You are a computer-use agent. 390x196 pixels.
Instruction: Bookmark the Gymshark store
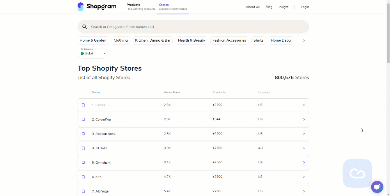tap(83, 163)
